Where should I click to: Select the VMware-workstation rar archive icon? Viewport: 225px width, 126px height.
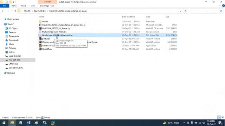coord(40,42)
